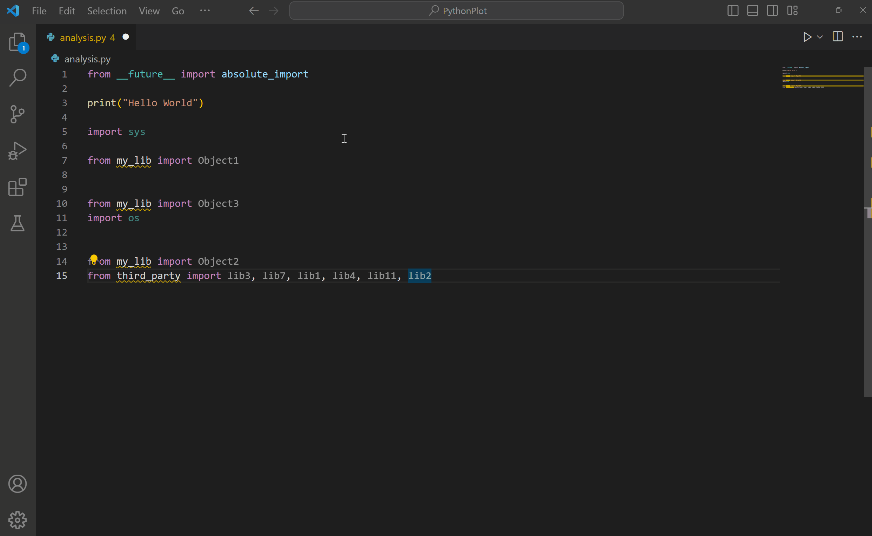This screenshot has width=872, height=536.
Task: Click the Go Back navigation arrow
Action: point(254,11)
